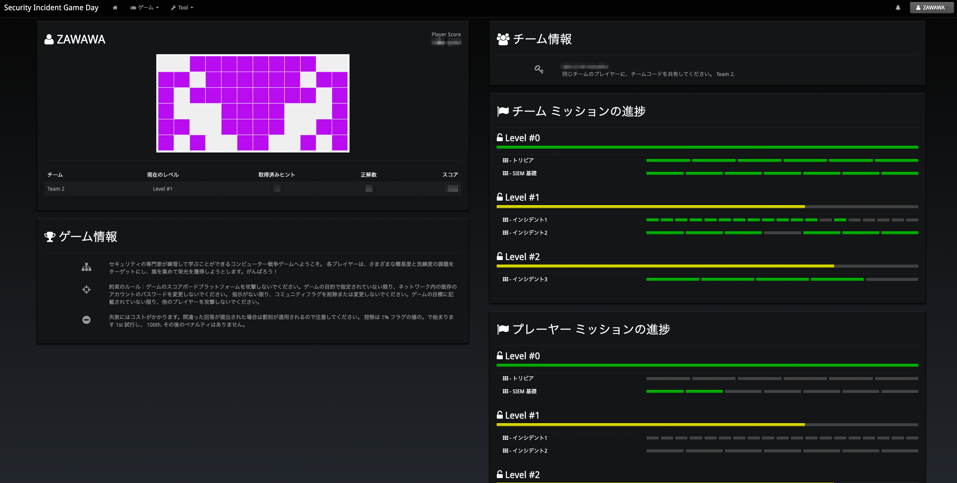Click the 正解数 column header

click(369, 175)
